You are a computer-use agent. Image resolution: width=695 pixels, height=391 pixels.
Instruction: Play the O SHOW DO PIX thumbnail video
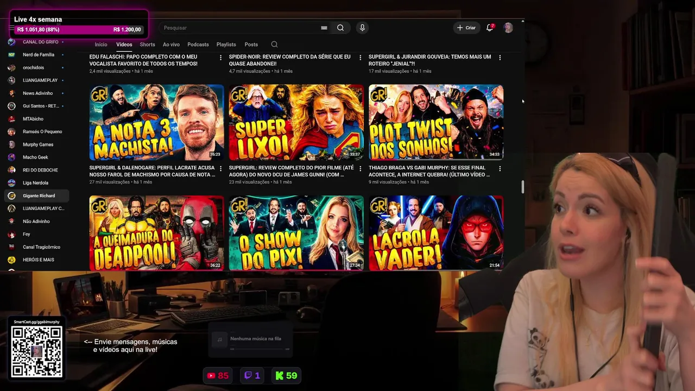pyautogui.click(x=296, y=233)
